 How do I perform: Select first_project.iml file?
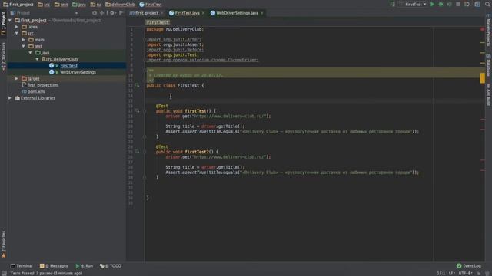point(43,85)
